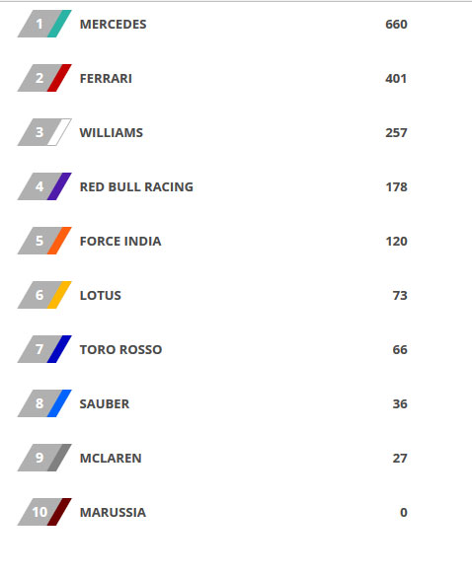Select the WILLIAMS team name
Viewport: 472px width, 576px height.
coord(112,132)
